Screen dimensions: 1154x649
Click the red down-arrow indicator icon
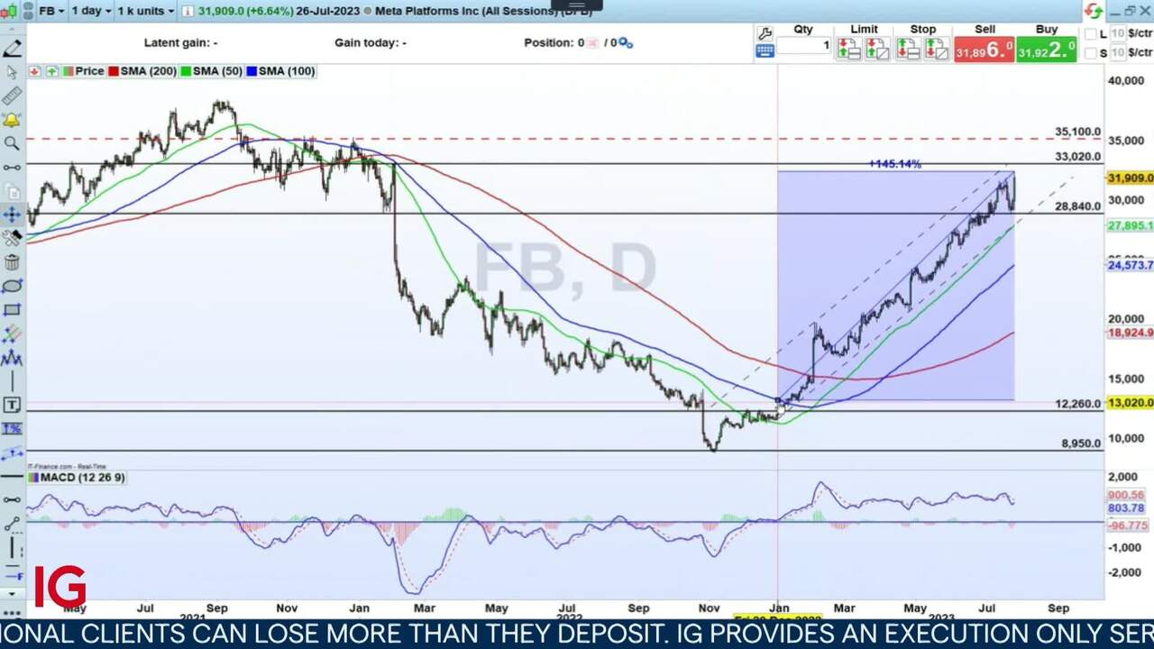pyautogui.click(x=35, y=71)
